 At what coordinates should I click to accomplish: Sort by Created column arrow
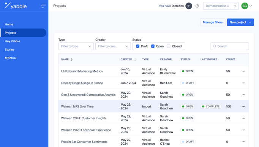click(135, 60)
